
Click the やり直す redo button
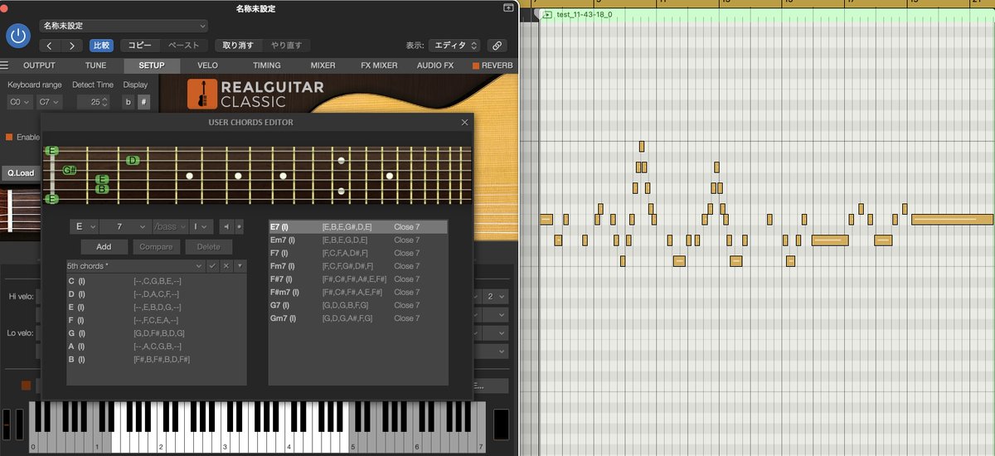[286, 46]
